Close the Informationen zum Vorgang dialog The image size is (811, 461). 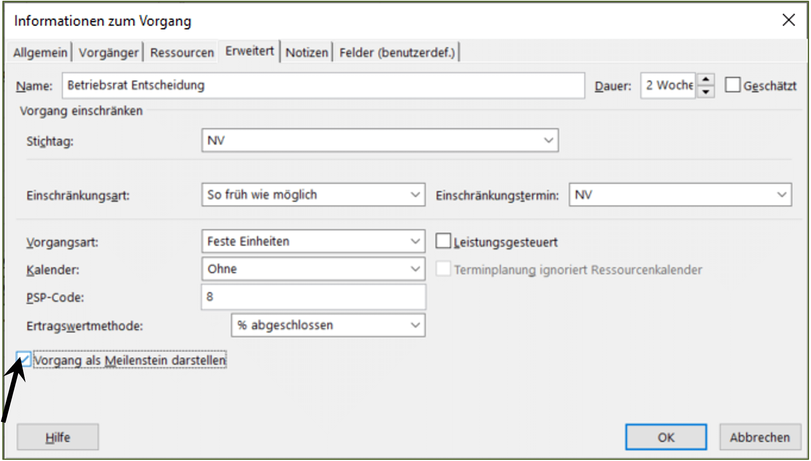click(x=788, y=20)
